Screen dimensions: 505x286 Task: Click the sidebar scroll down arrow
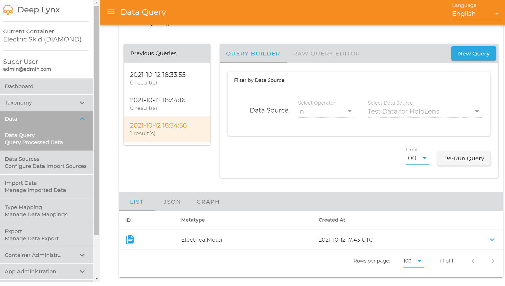[x=97, y=279]
